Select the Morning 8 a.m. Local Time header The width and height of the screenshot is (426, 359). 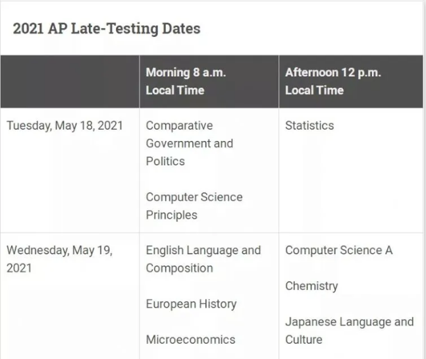point(186,81)
